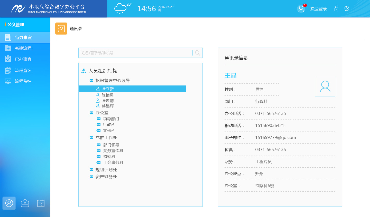Select contact 张汉清 in tree

(x=108, y=101)
